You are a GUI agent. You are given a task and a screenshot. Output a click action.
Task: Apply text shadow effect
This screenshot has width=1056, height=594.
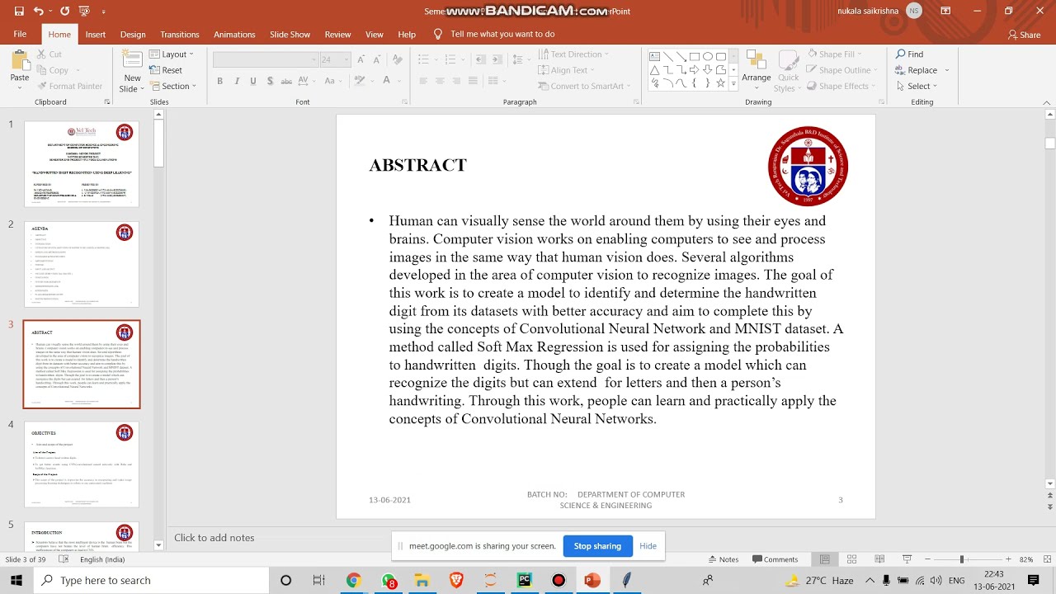coord(269,81)
